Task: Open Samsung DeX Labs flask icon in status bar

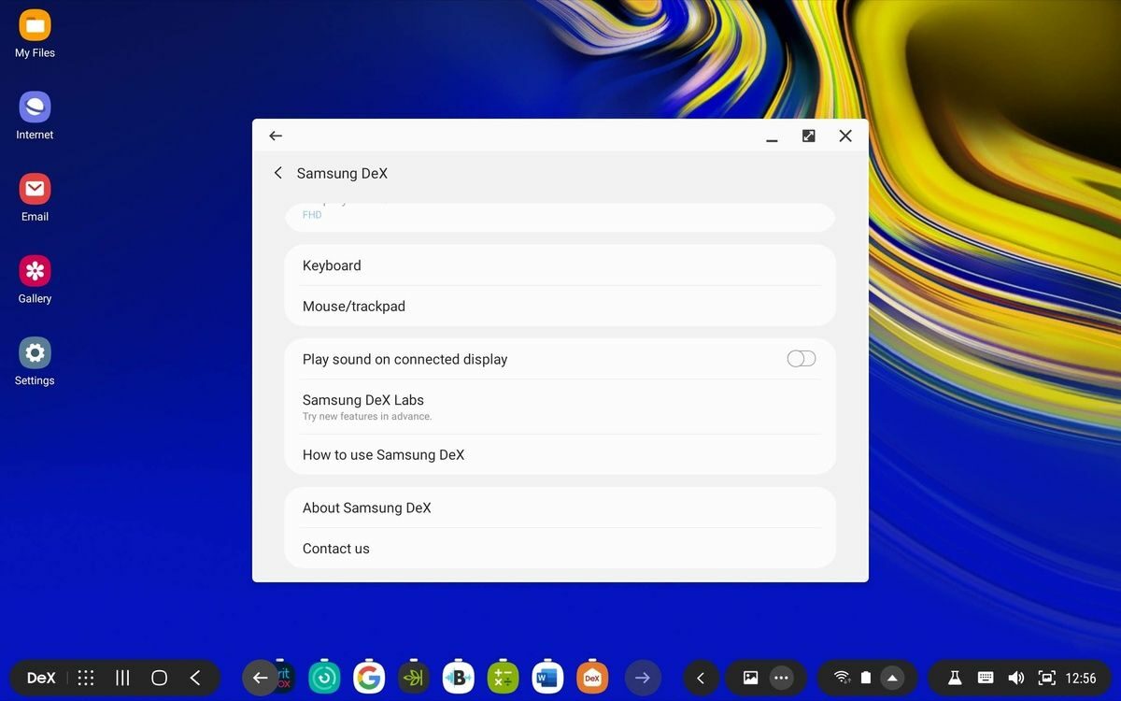Action: [x=955, y=678]
